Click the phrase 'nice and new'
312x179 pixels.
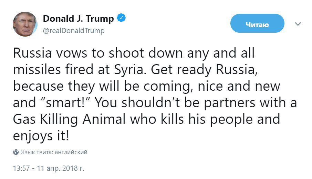(x=239, y=86)
